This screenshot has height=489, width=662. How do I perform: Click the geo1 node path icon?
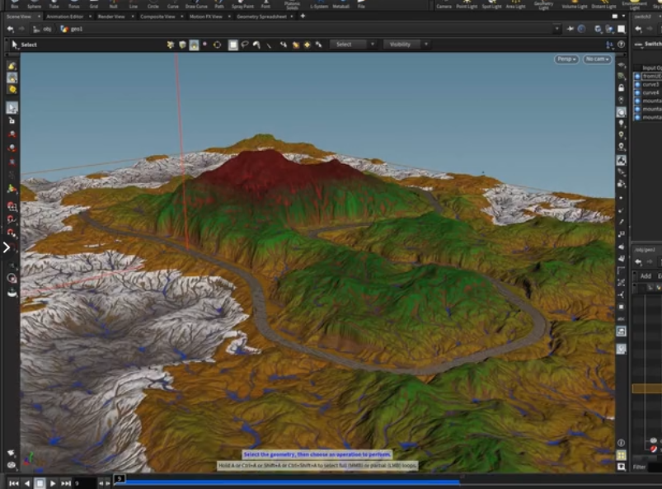click(64, 29)
